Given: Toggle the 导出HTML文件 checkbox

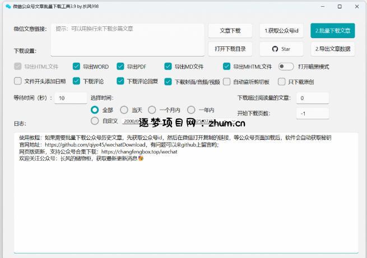Looking at the screenshot, I should pos(18,67).
